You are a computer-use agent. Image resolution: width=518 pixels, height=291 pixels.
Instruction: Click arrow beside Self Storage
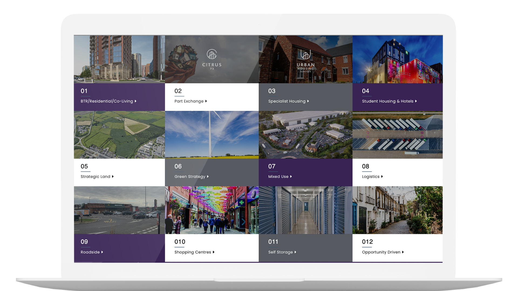pos(295,252)
